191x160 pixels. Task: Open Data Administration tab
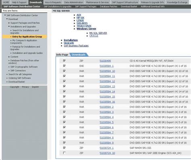tap(74, 2)
